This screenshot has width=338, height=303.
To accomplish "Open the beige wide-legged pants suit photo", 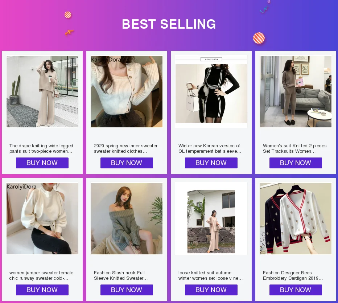I will [42, 91].
